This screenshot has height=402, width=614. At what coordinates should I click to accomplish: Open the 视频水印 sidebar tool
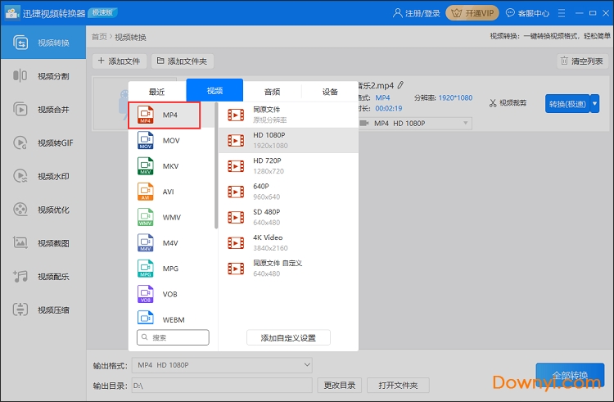click(43, 176)
